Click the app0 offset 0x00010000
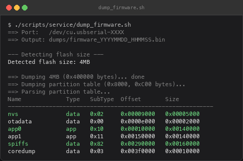The image size is (243, 161). 138,129
